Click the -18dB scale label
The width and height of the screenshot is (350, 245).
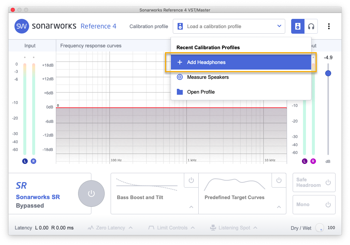click(x=48, y=150)
